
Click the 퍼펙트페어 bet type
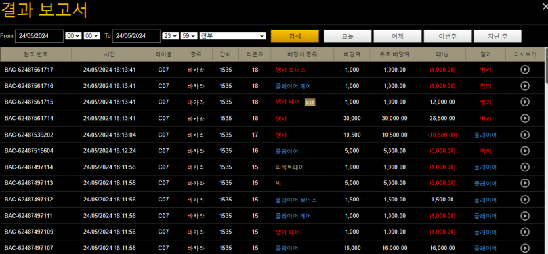(289, 167)
